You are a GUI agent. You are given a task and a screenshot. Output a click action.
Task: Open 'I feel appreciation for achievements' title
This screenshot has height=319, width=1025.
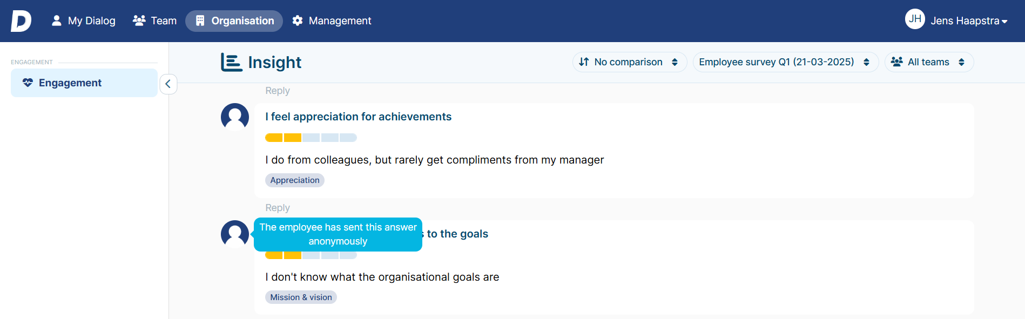[358, 117]
